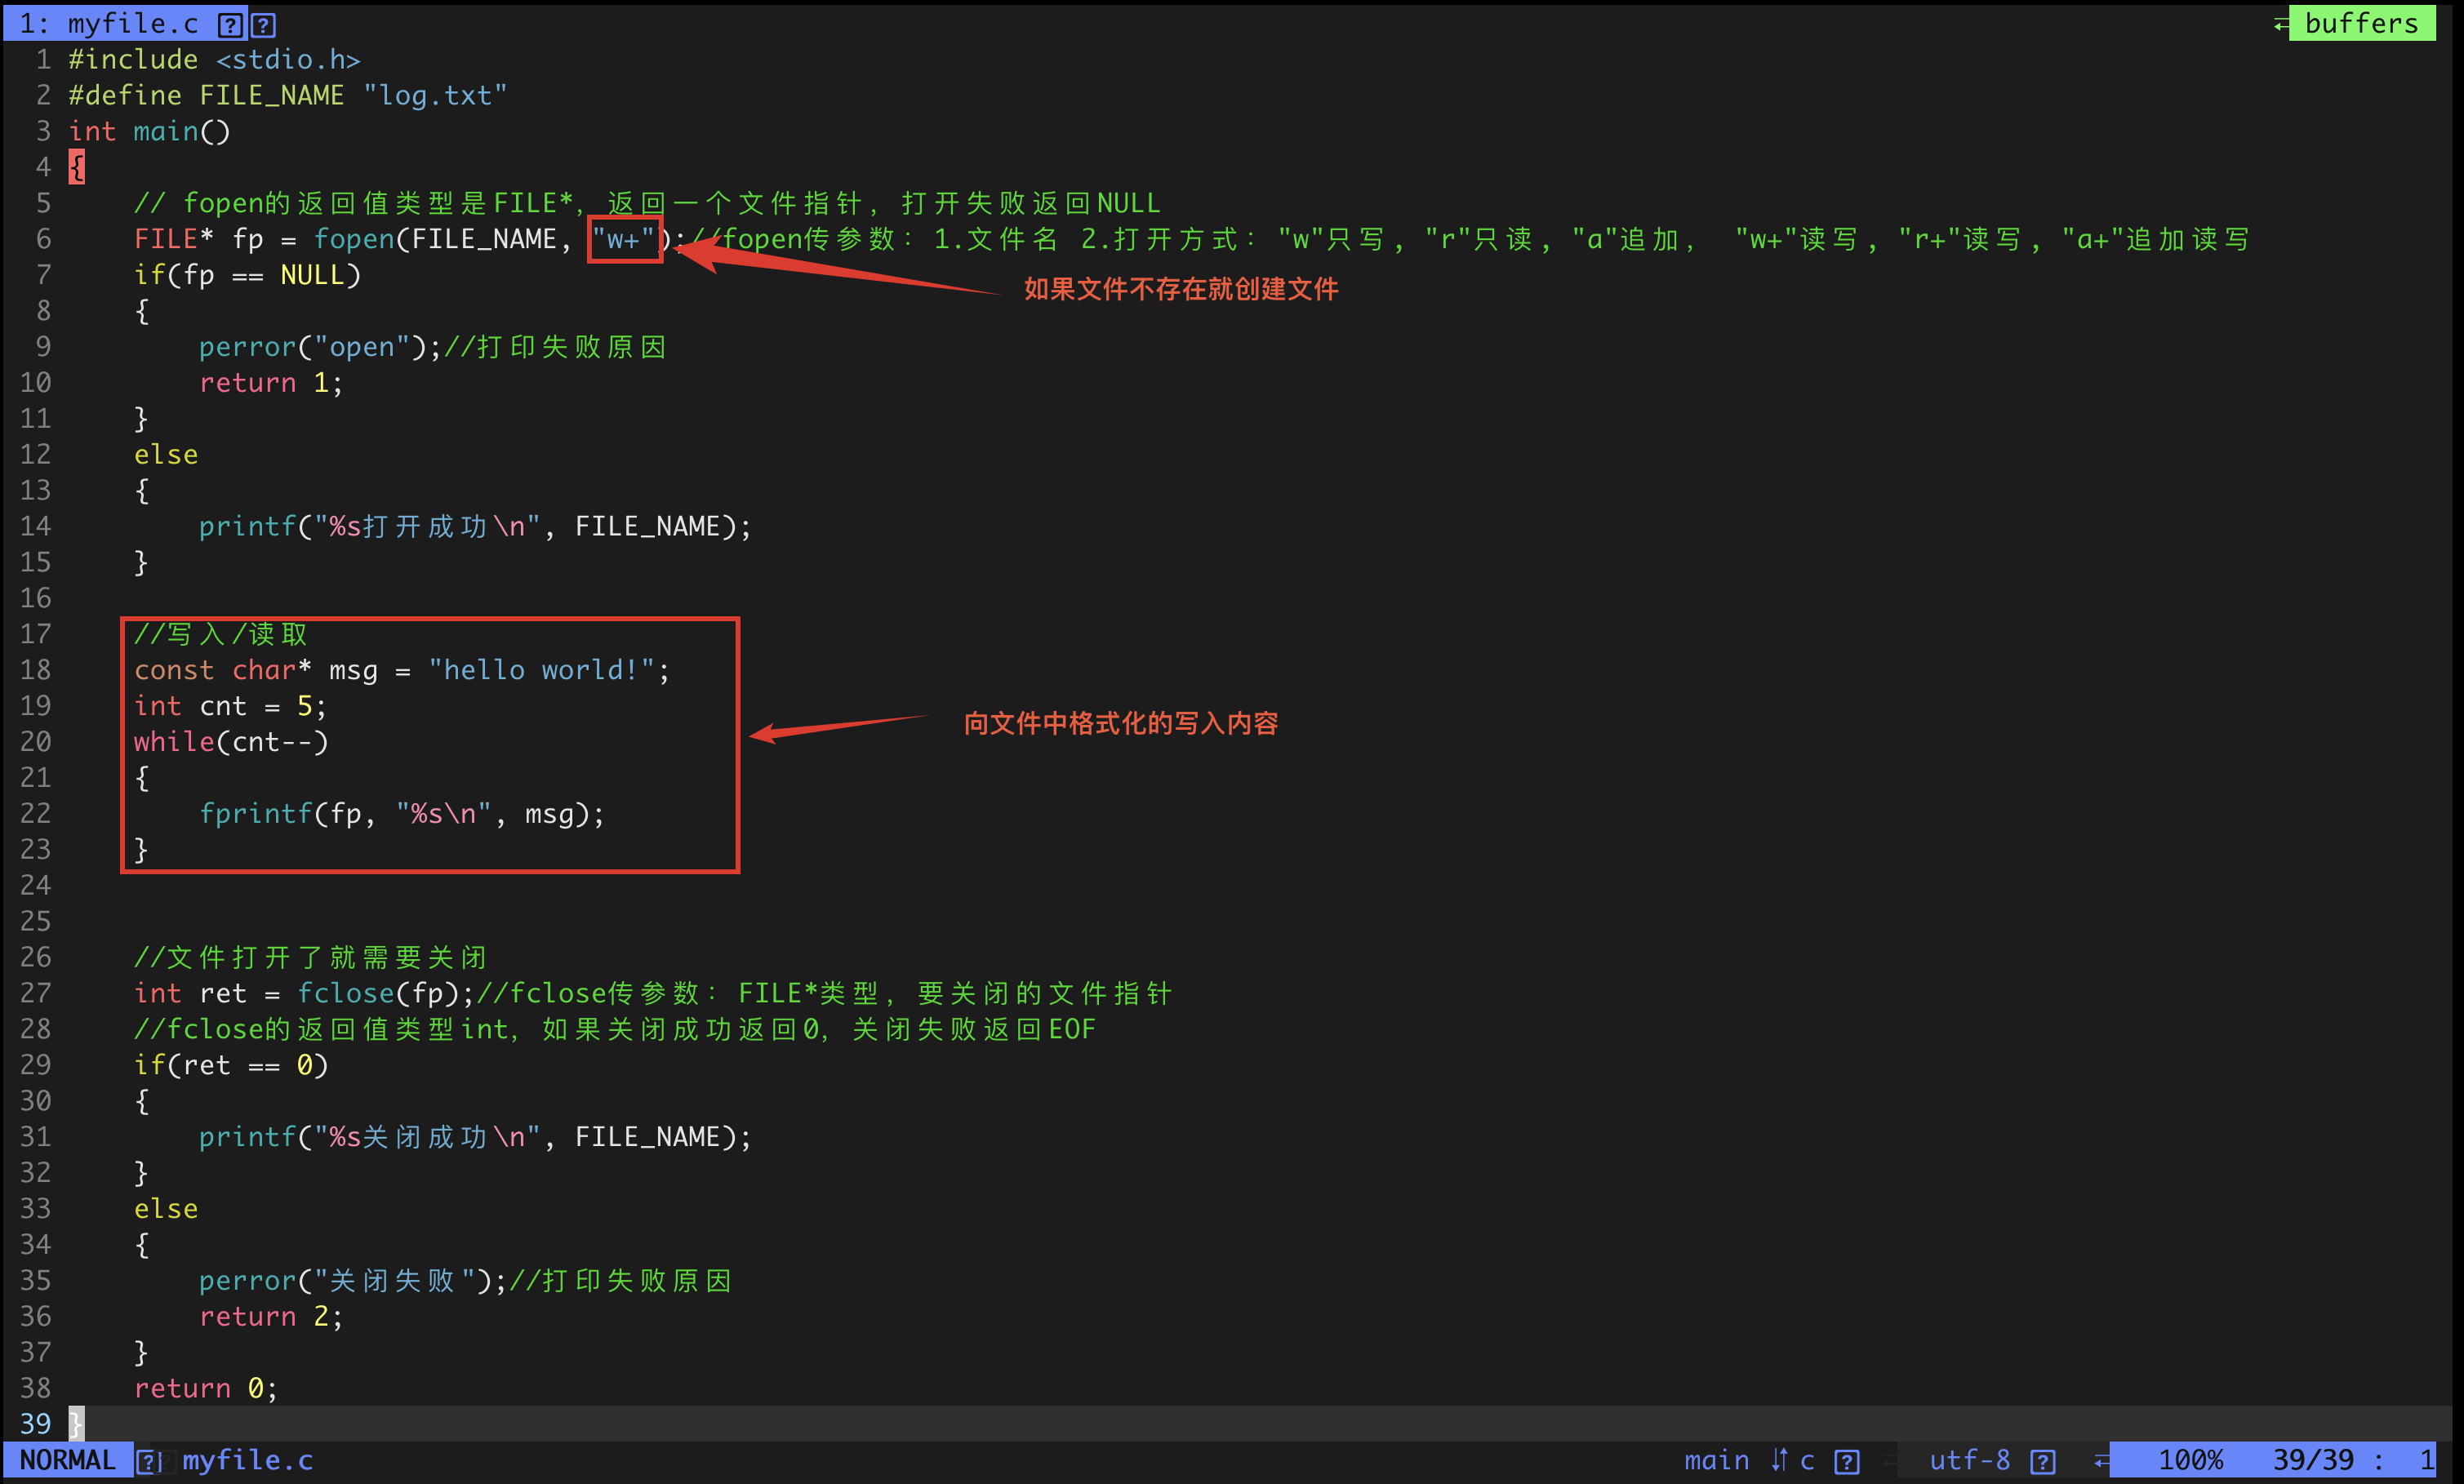Click the main branch name in status bar

pyautogui.click(x=1716, y=1460)
